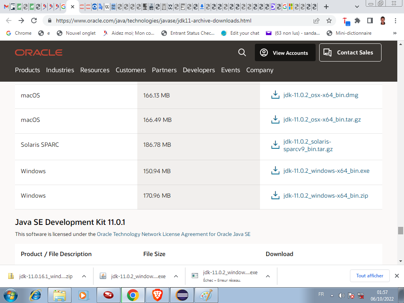Open the Products menu
404x303 pixels.
[x=27, y=70]
